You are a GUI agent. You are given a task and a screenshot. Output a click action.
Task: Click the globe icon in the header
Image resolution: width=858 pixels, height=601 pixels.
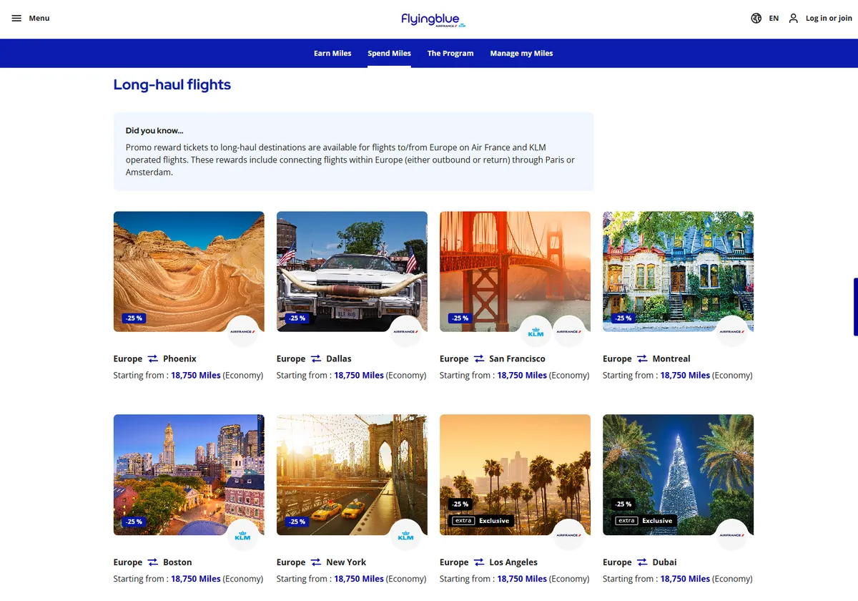pyautogui.click(x=756, y=18)
